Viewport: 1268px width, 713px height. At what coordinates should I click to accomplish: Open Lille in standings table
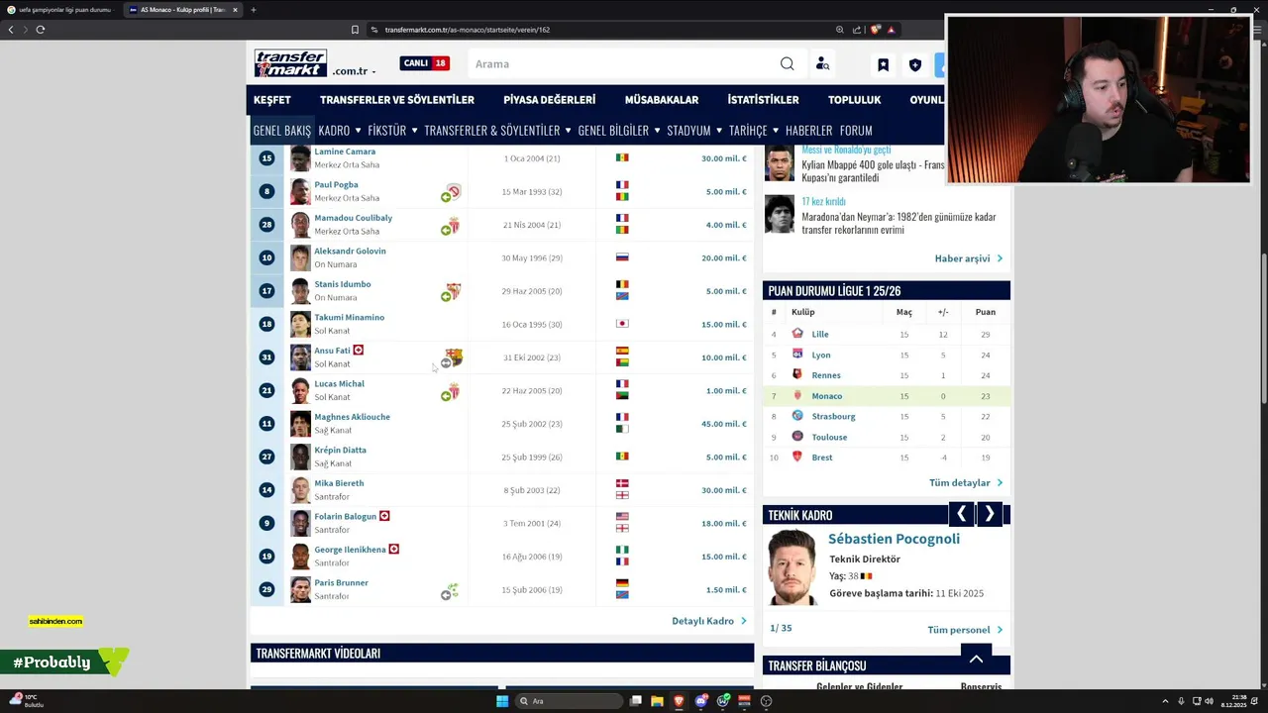820,334
